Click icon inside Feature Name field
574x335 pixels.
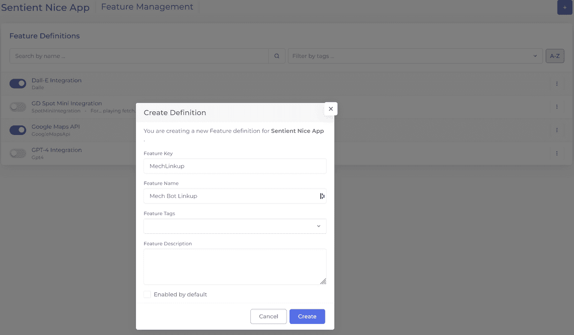pyautogui.click(x=322, y=196)
